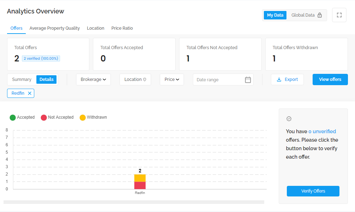Viewport: 355px width, 212px height.
Task: Click the download icon on Export
Action: coord(279,80)
